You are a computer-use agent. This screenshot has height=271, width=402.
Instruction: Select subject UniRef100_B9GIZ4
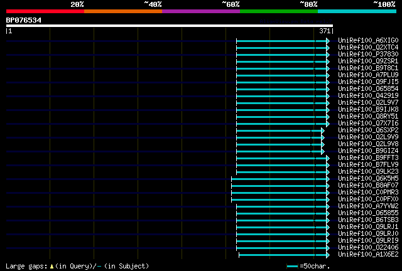pyautogui.click(x=368, y=151)
